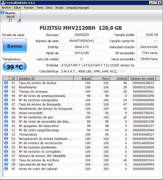This screenshot has width=163, height=180.
Task: Click status orb for Recuperación de errores hardware
Action: tap(6, 139)
